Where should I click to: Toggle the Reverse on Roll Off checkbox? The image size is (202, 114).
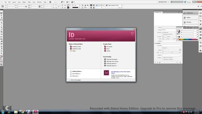pos(163,34)
